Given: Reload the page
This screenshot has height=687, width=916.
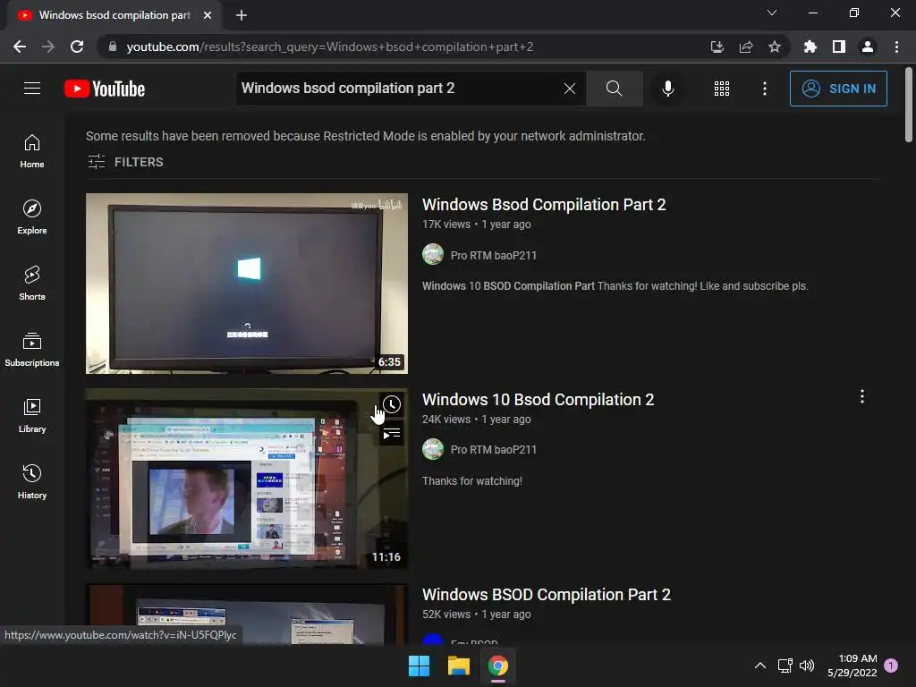Looking at the screenshot, I should (x=77, y=47).
